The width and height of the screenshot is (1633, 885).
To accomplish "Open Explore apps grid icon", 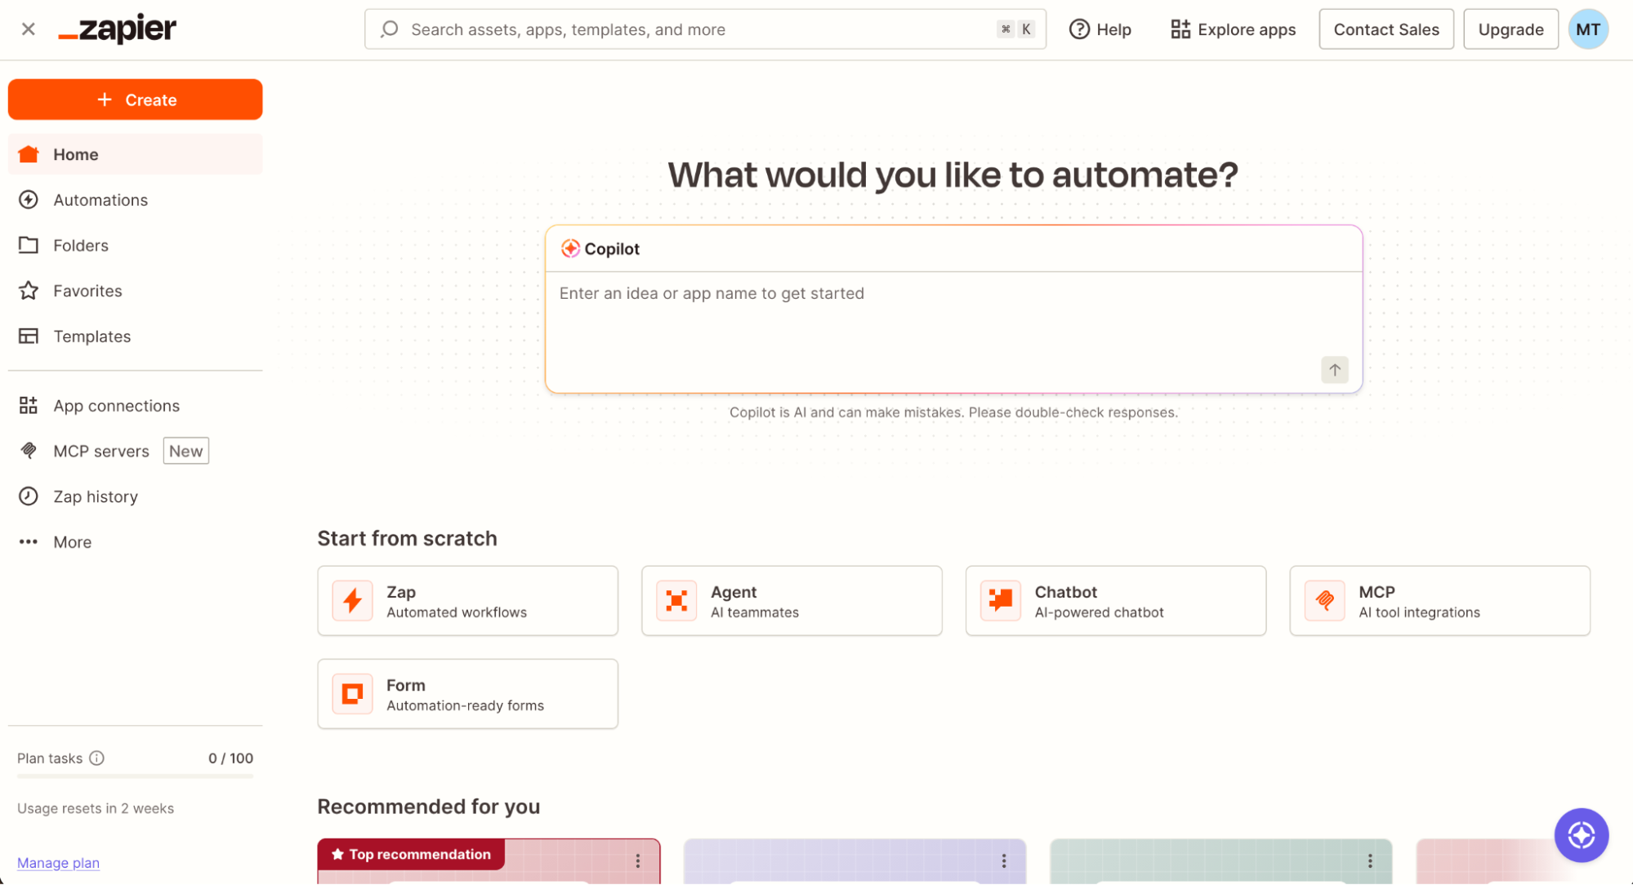I will pyautogui.click(x=1180, y=29).
